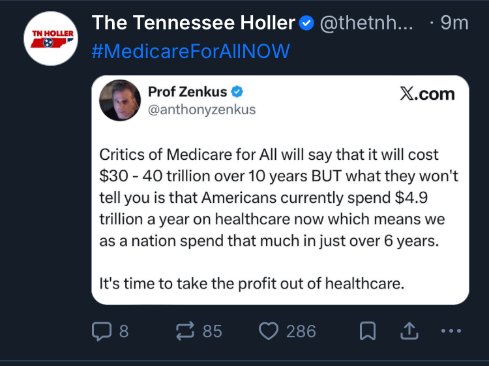Click the 85 reposts count
The width and height of the screenshot is (489, 366).
click(x=212, y=332)
